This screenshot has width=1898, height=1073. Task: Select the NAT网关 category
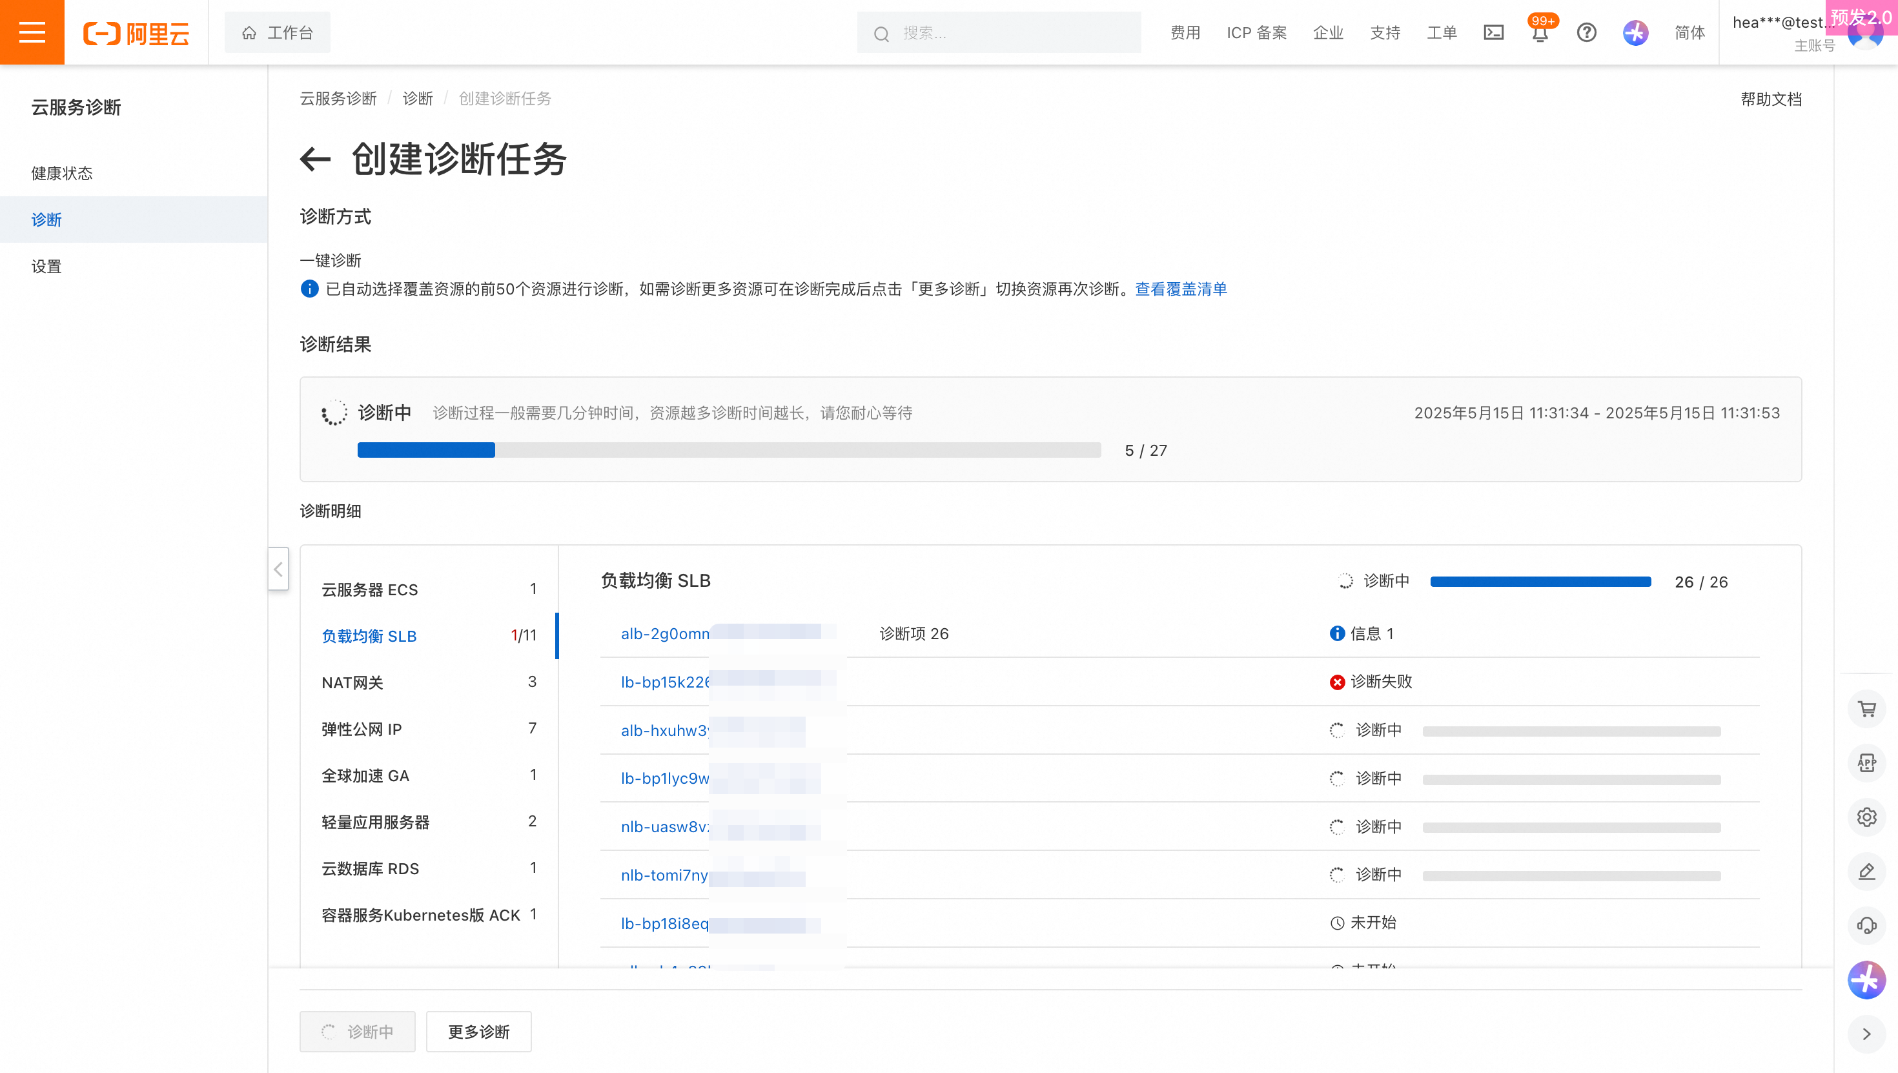point(352,682)
